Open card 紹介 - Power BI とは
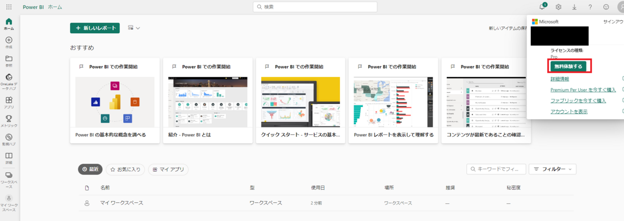This screenshot has height=221, width=624. [208, 100]
